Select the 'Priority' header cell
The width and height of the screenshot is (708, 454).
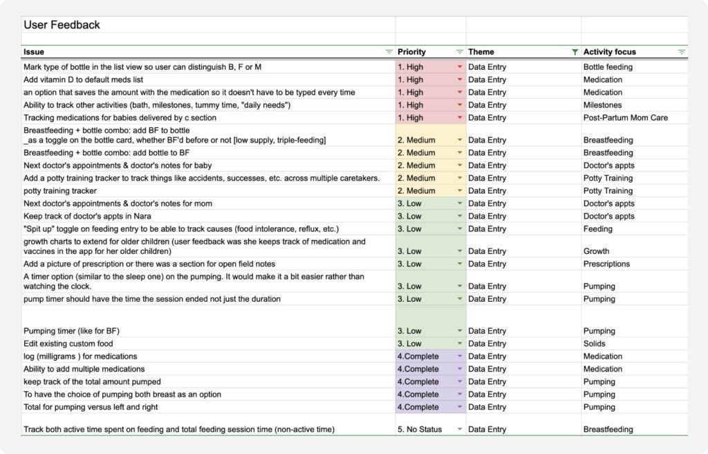[431, 52]
